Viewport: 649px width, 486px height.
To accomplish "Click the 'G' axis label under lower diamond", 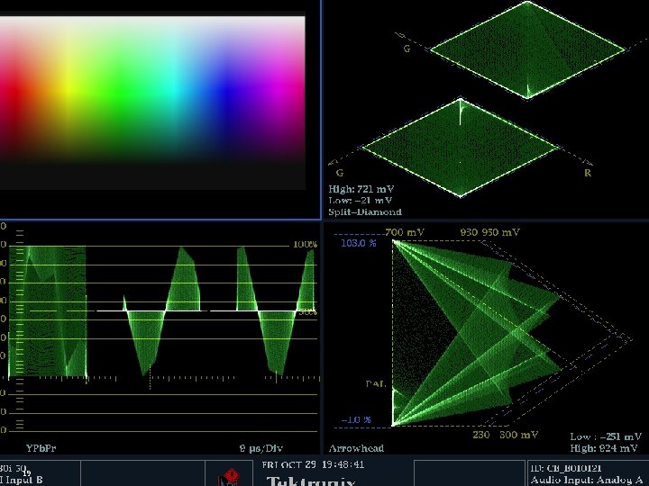I will click(340, 173).
